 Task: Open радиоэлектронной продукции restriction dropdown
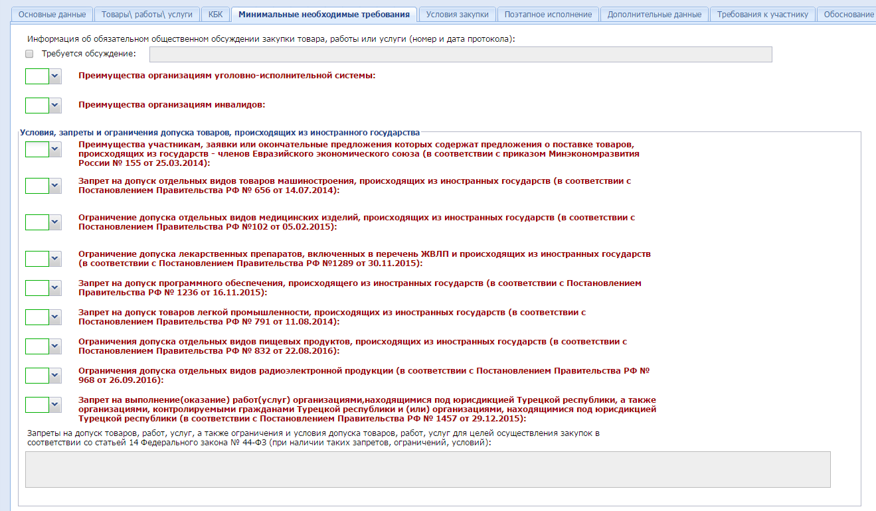55,376
